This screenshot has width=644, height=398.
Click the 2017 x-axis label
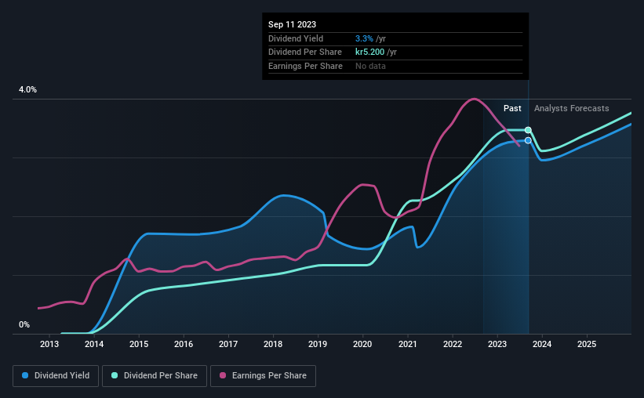pyautogui.click(x=228, y=344)
